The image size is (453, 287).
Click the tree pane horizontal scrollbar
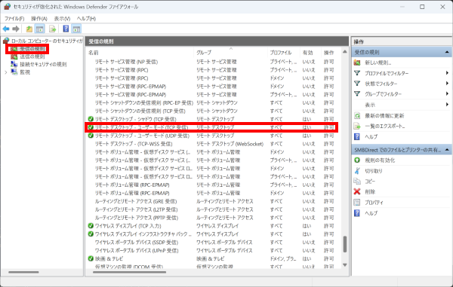pyautogui.click(x=23, y=272)
